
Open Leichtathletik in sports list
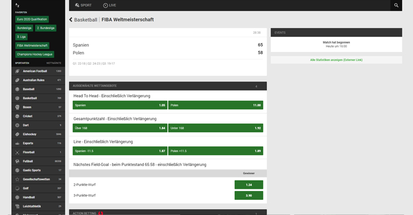[38, 206]
